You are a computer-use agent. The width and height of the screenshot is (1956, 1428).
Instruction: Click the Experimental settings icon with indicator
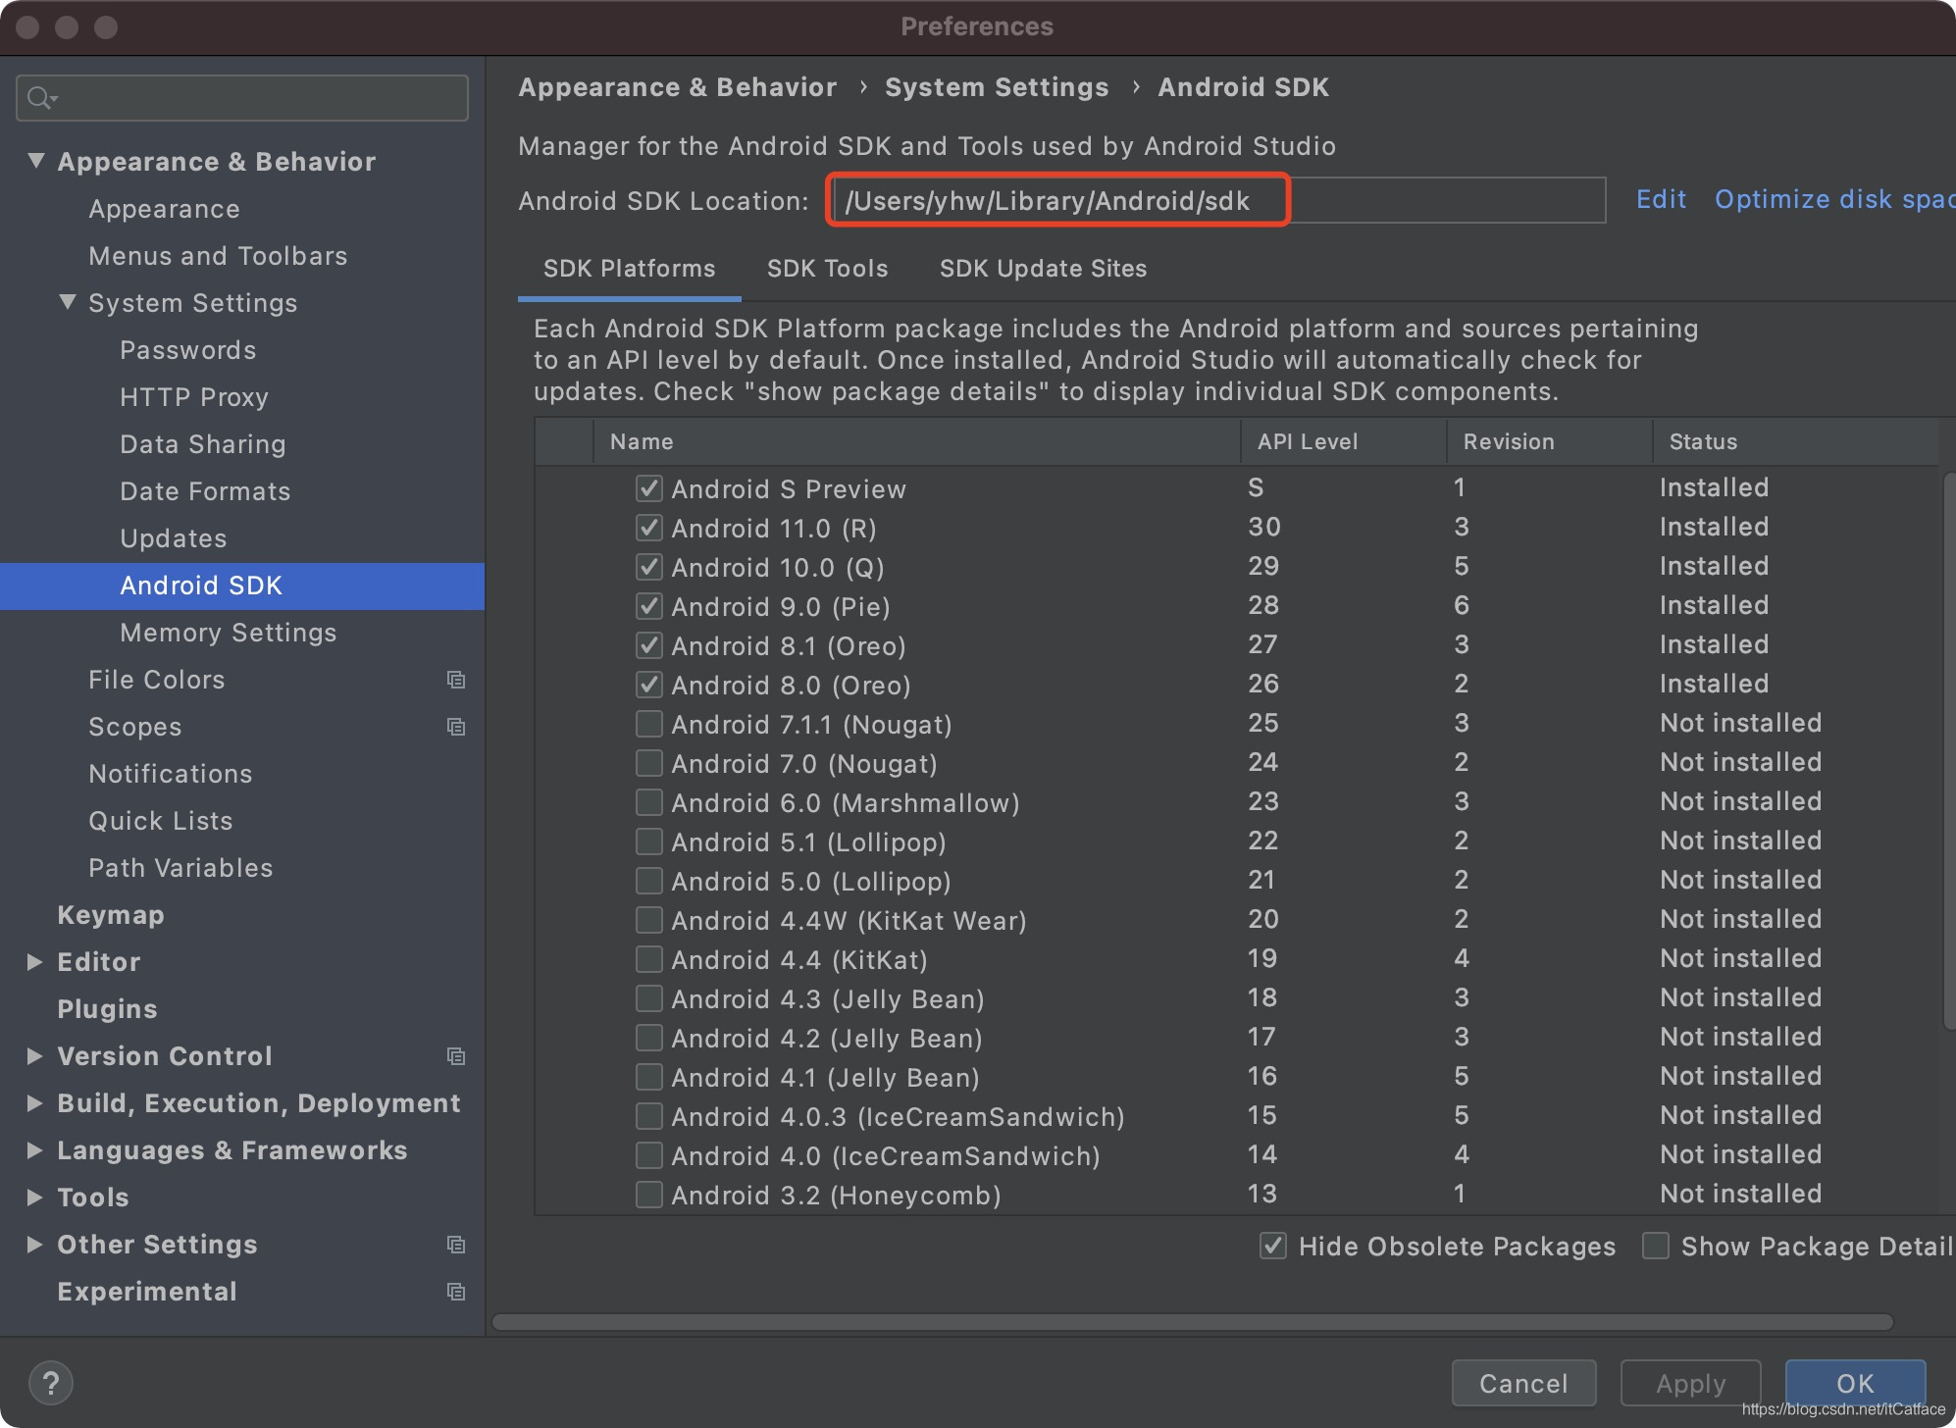454,1292
